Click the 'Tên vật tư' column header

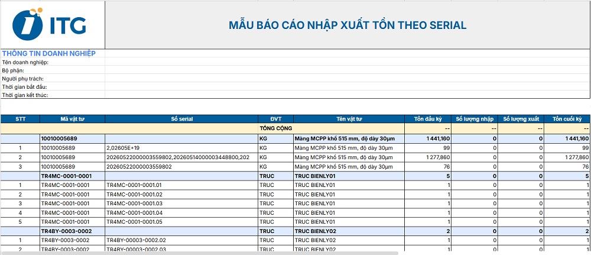(x=349, y=119)
